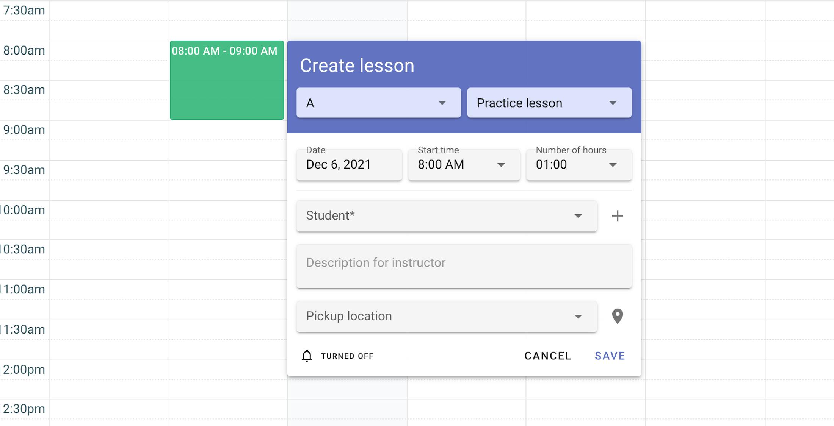Select the green 08:00 AM - 09:00 AM event
This screenshot has width=834, height=426.
tap(227, 80)
